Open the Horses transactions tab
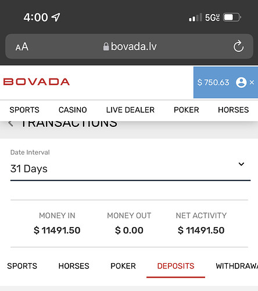 74,266
